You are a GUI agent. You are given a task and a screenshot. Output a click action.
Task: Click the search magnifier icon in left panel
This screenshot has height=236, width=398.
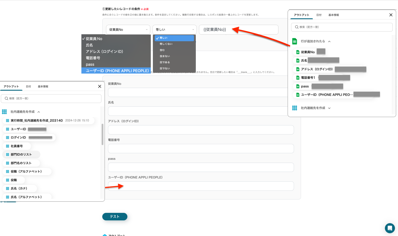pos(6,98)
